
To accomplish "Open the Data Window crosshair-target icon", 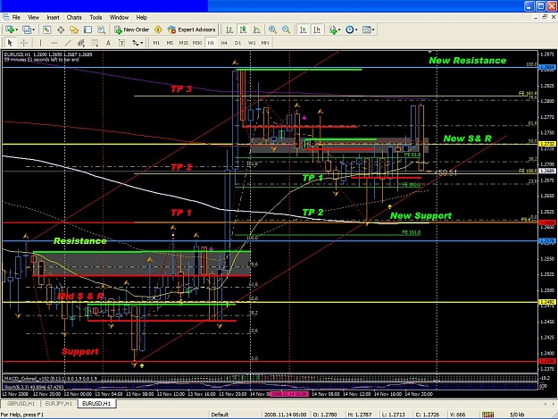I will [61, 29].
